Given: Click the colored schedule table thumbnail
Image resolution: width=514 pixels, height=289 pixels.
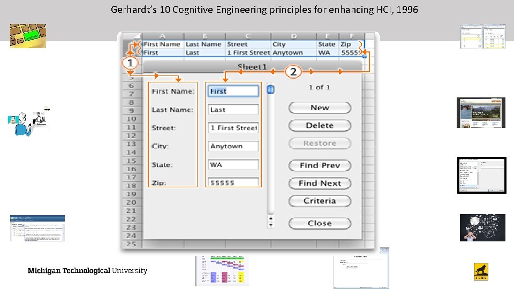Looking at the screenshot, I should 222,271.
